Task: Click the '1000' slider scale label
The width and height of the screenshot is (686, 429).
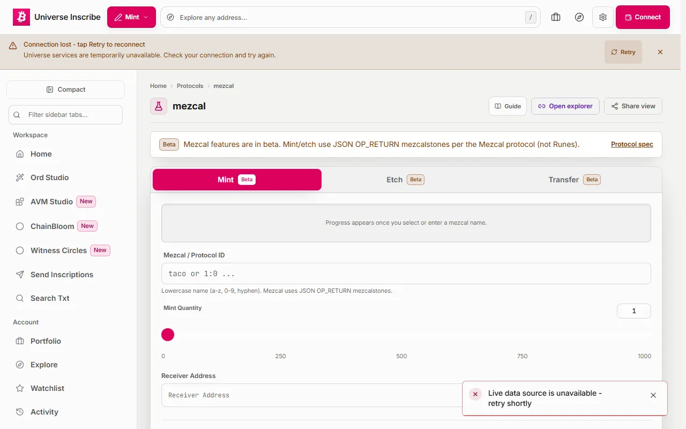Action: tap(645, 356)
